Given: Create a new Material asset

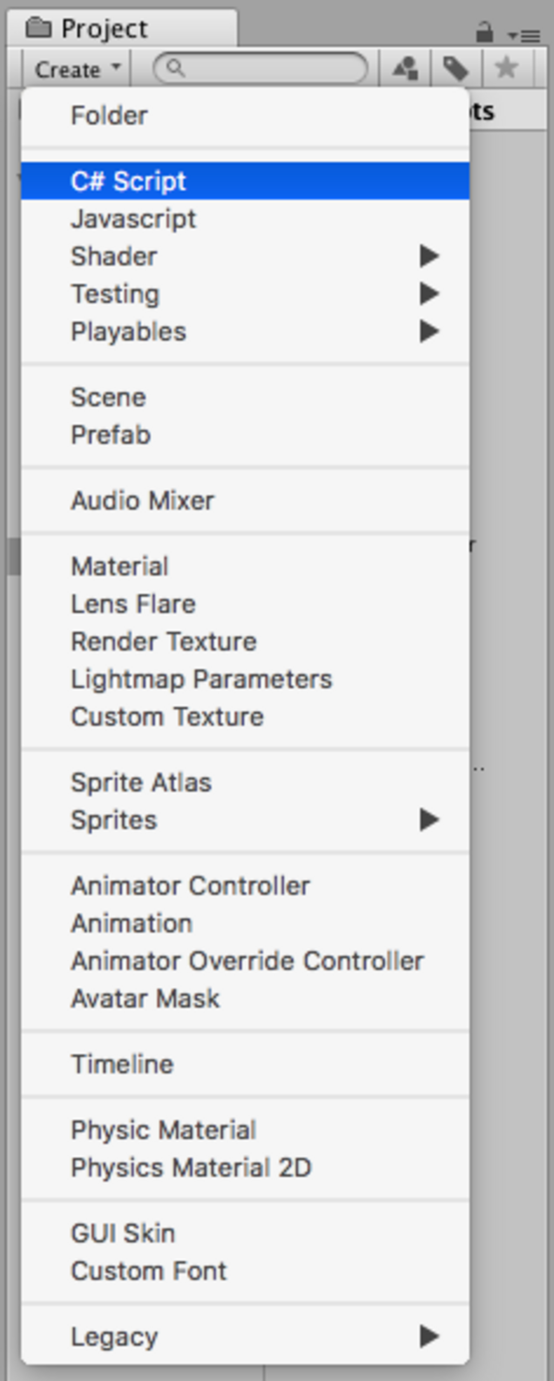Looking at the screenshot, I should click(120, 566).
